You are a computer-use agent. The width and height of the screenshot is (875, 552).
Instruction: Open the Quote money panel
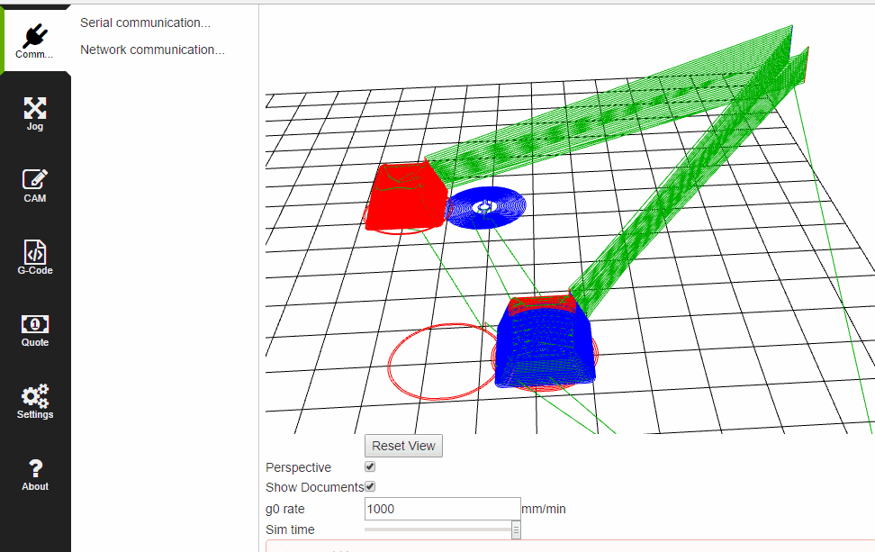35,330
